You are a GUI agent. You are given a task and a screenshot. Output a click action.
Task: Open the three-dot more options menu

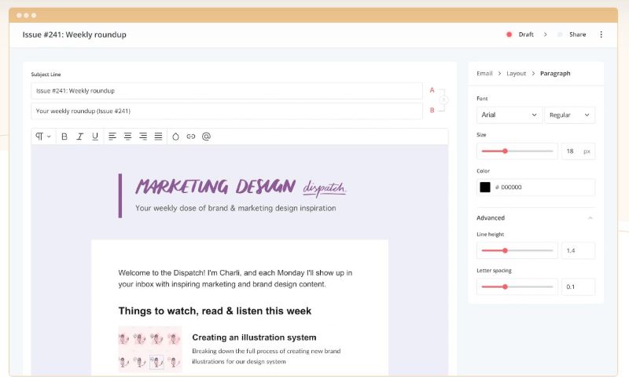coord(601,35)
